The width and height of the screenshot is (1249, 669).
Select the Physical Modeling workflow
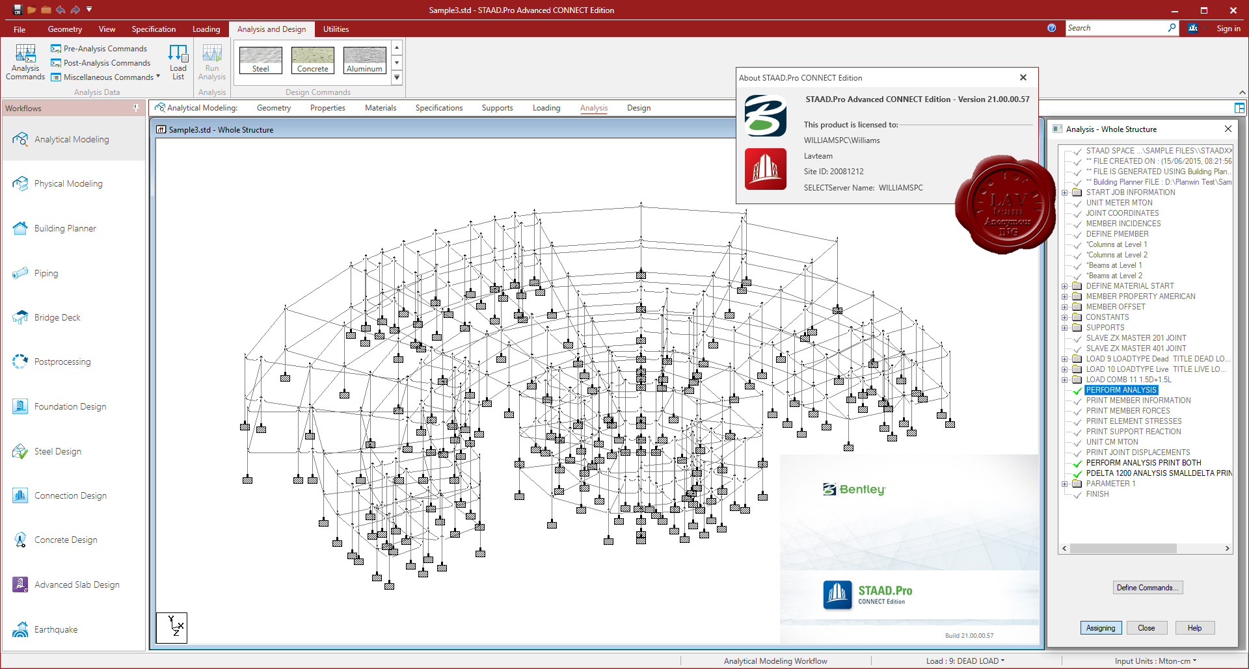click(73, 184)
